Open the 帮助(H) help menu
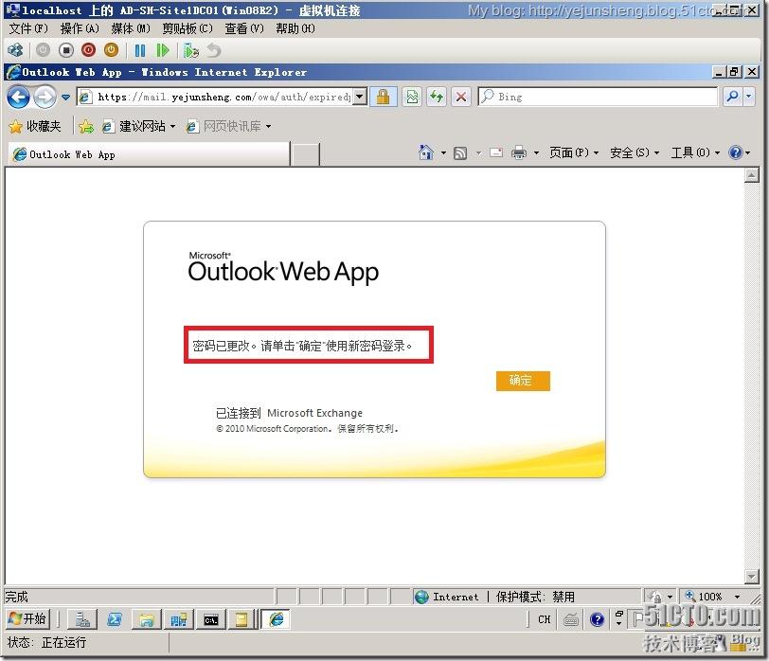This screenshot has height=661, width=769. pos(295,28)
